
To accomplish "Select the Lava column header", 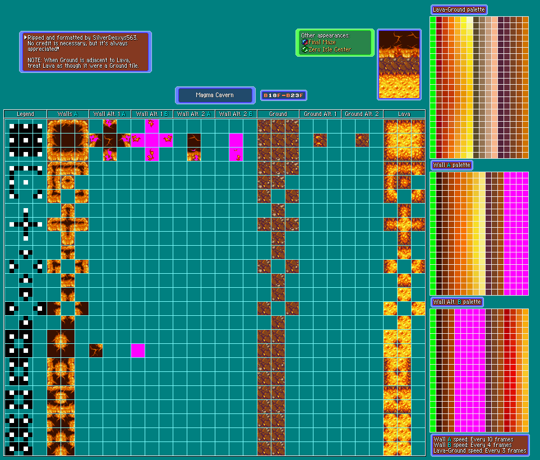I will (x=404, y=114).
